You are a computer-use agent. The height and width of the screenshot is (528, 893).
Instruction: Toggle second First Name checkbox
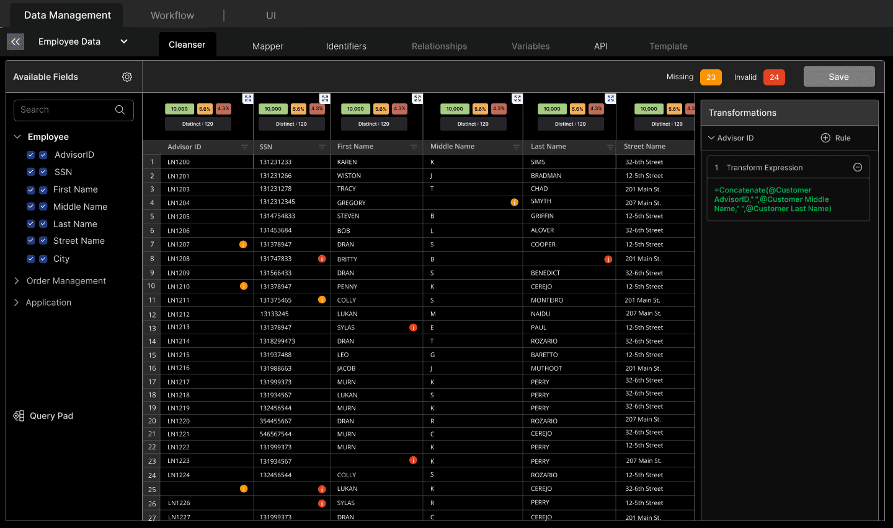pos(43,190)
